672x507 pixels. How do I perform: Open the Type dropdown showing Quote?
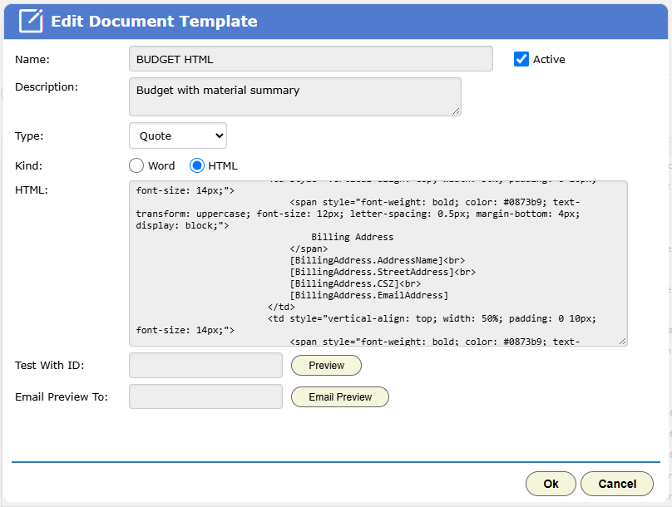[178, 135]
